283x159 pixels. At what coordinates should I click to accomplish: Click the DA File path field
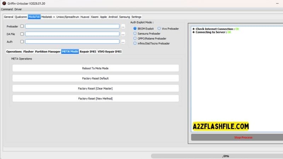tap(72, 34)
